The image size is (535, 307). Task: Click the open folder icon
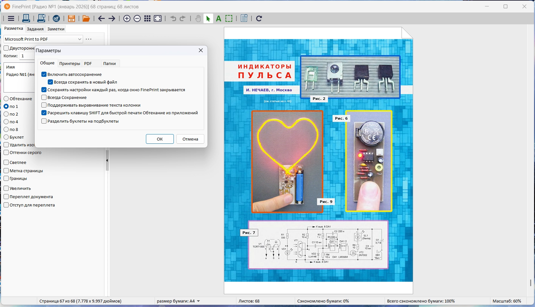point(86,19)
